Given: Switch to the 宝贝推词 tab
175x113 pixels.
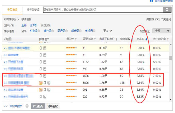Looking at the screenshot, I should pyautogui.click(x=12, y=10).
